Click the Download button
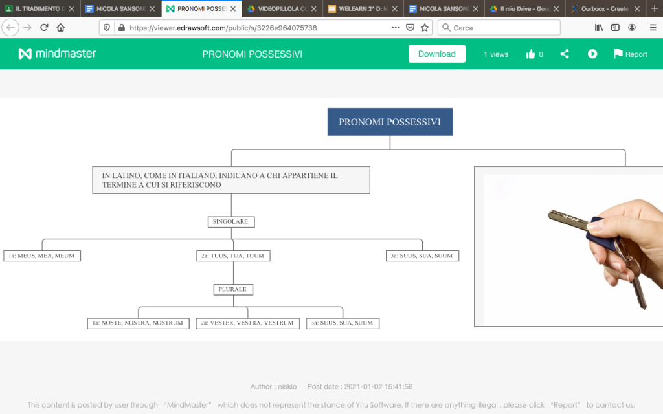Image resolution: width=663 pixels, height=414 pixels. [437, 54]
